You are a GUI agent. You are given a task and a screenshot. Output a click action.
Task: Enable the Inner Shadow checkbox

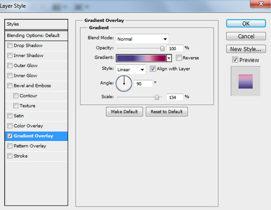click(x=10, y=55)
